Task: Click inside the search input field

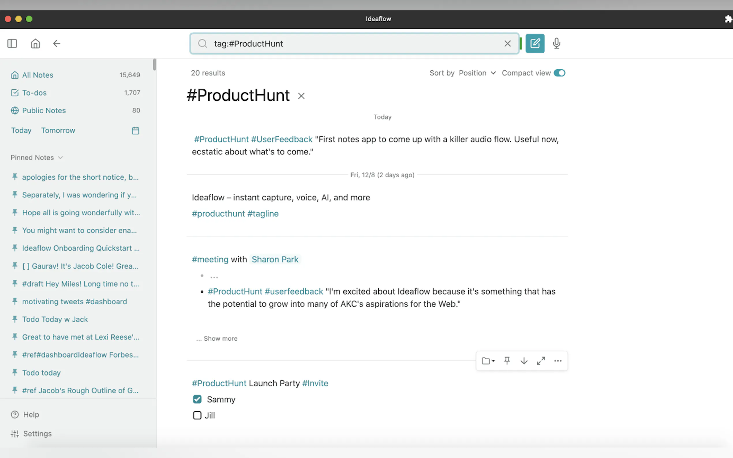Action: coord(355,44)
